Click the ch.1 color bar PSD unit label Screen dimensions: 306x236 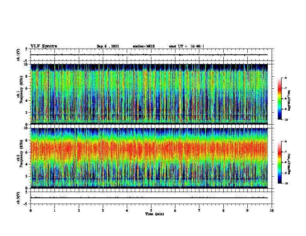pyautogui.click(x=289, y=101)
